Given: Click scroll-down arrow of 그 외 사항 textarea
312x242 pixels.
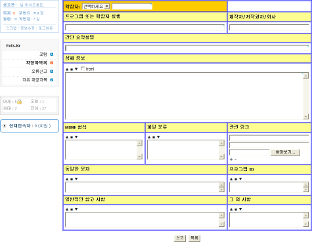Looking at the screenshot, I should point(306,224).
